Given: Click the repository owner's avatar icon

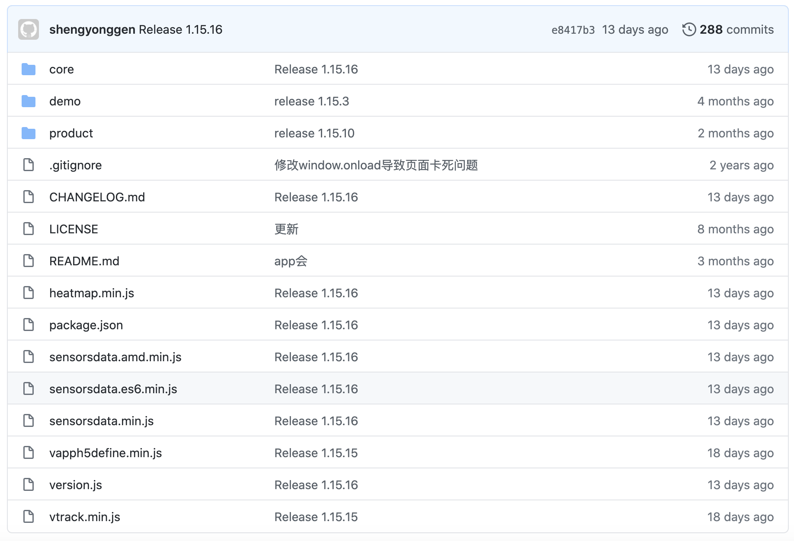Looking at the screenshot, I should 29,29.
